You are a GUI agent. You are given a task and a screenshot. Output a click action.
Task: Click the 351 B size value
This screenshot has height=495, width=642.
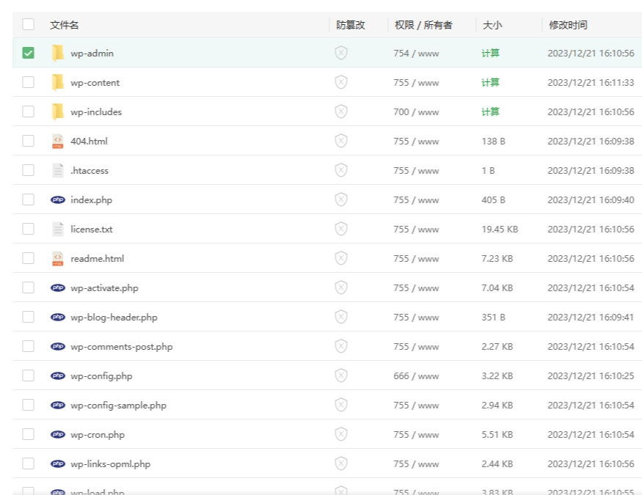click(x=493, y=317)
